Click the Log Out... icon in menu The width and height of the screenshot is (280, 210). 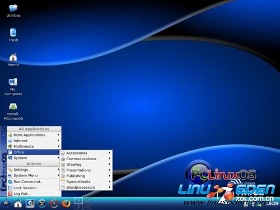click(10, 194)
